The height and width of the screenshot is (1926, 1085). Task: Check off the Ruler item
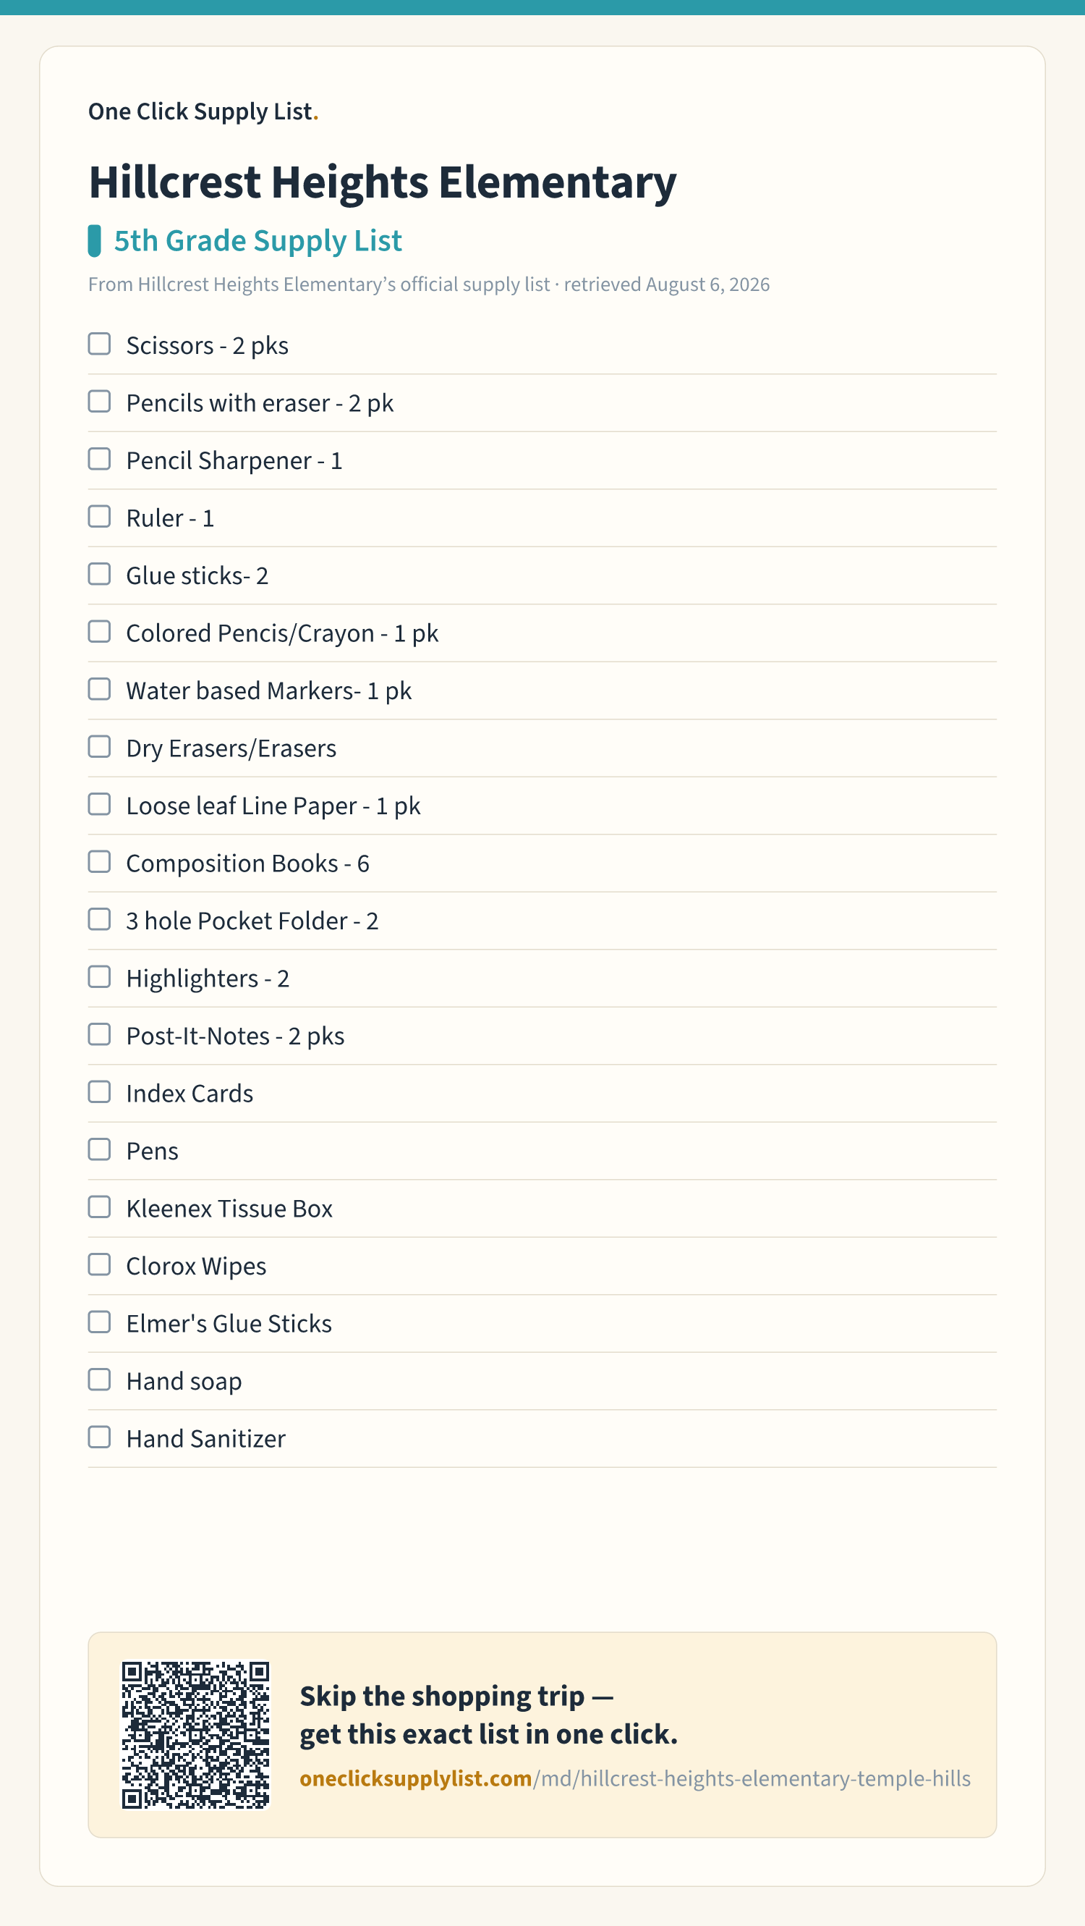coord(99,517)
